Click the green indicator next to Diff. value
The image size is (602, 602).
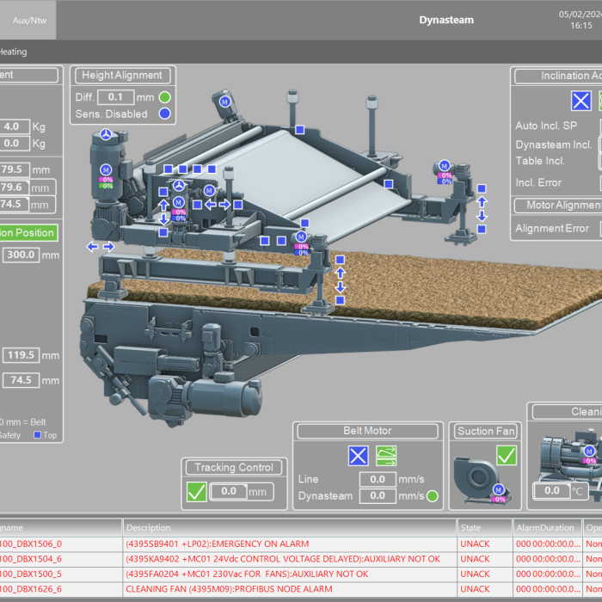click(x=164, y=97)
